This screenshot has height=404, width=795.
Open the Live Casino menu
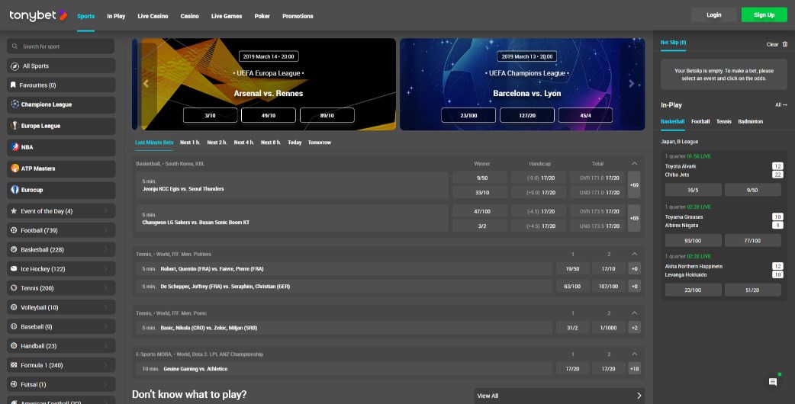tap(153, 16)
